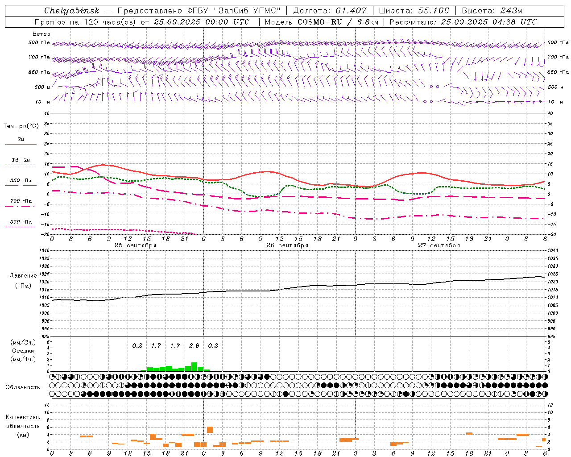Image resolution: width=571 pixels, height=457 pixels.
Task: Click the 'Осадки' precipitation label
Action: (x=23, y=351)
